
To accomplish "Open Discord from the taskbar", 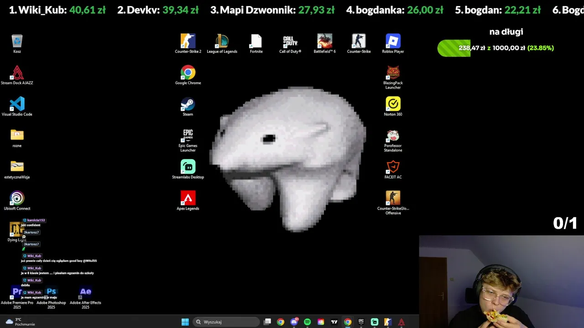I will point(294,322).
